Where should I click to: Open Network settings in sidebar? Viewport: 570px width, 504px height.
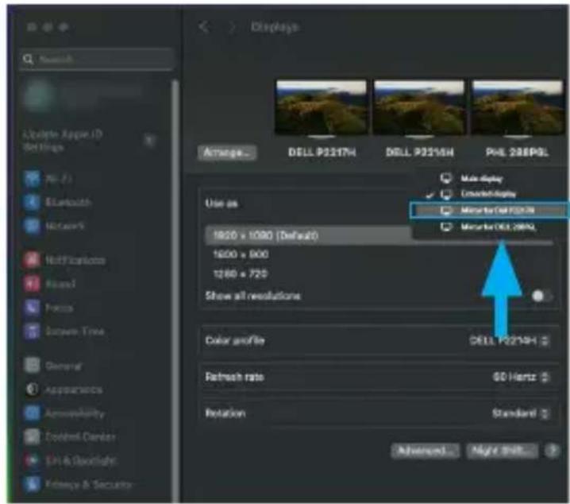pyautogui.click(x=54, y=226)
